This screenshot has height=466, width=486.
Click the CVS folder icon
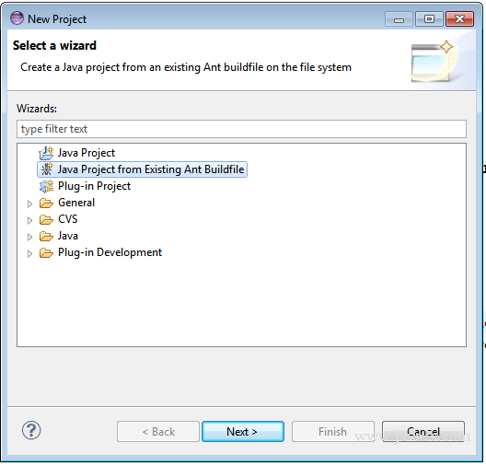coord(46,219)
